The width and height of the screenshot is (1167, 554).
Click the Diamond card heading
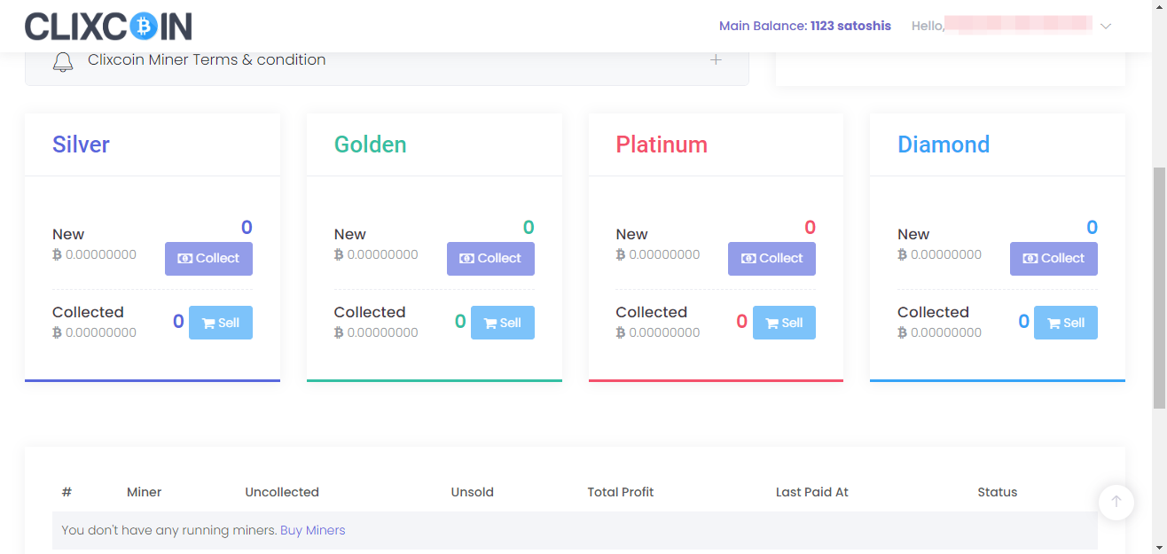(944, 144)
